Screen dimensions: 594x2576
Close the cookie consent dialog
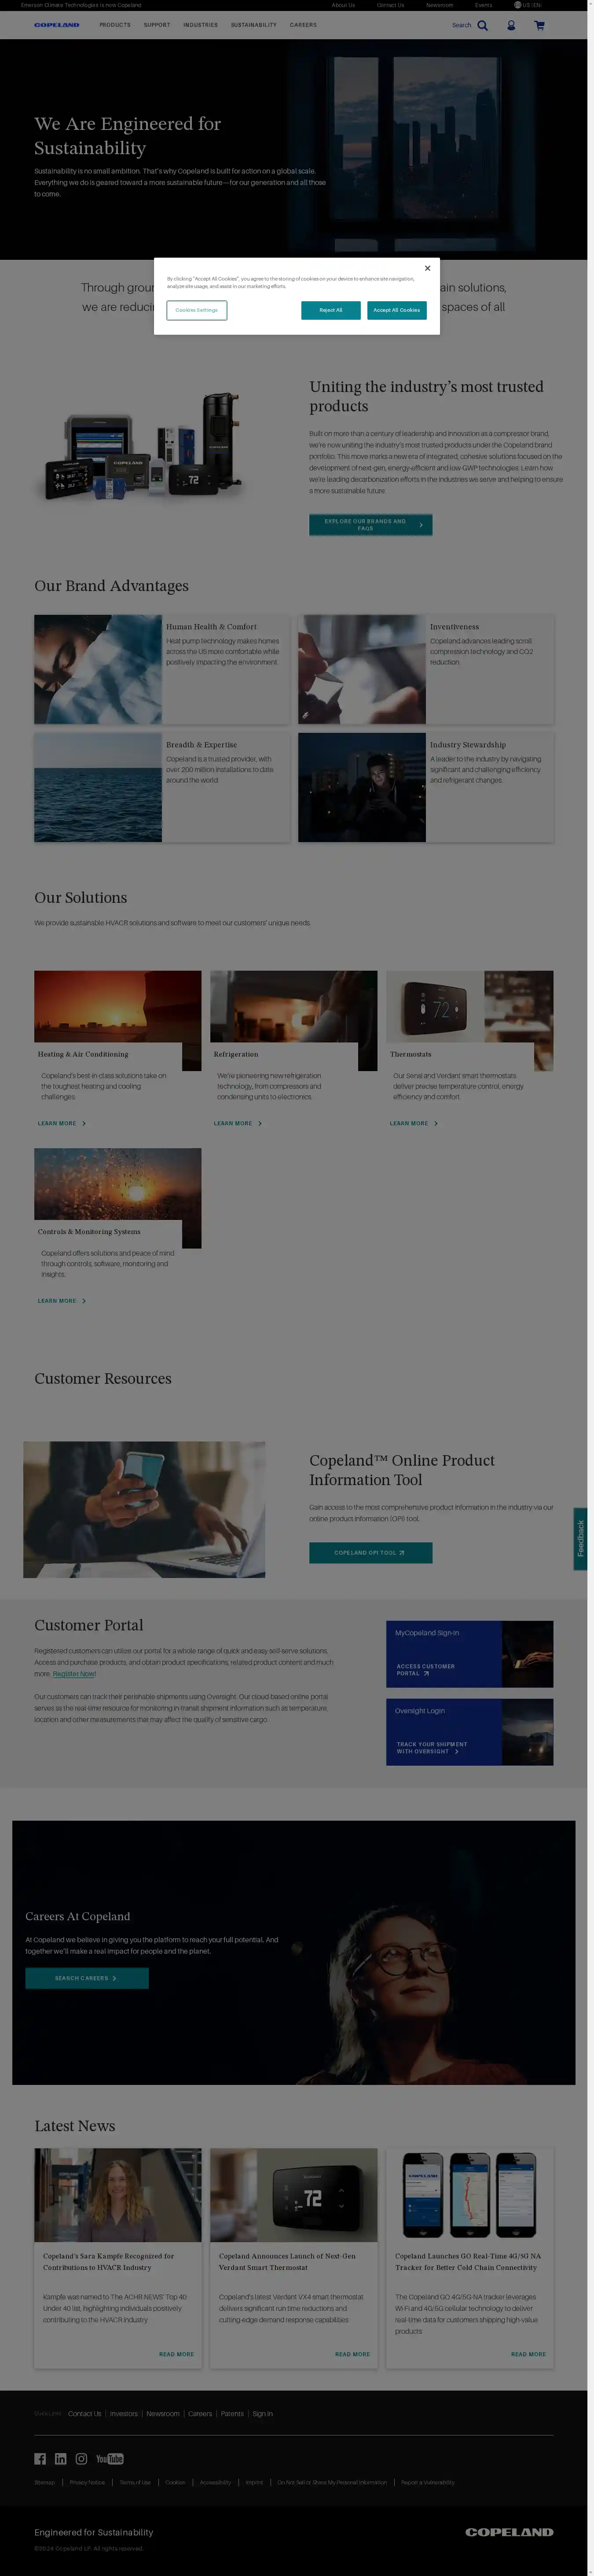[x=427, y=268]
